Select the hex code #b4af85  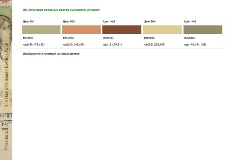pyautogui.click(x=28, y=38)
